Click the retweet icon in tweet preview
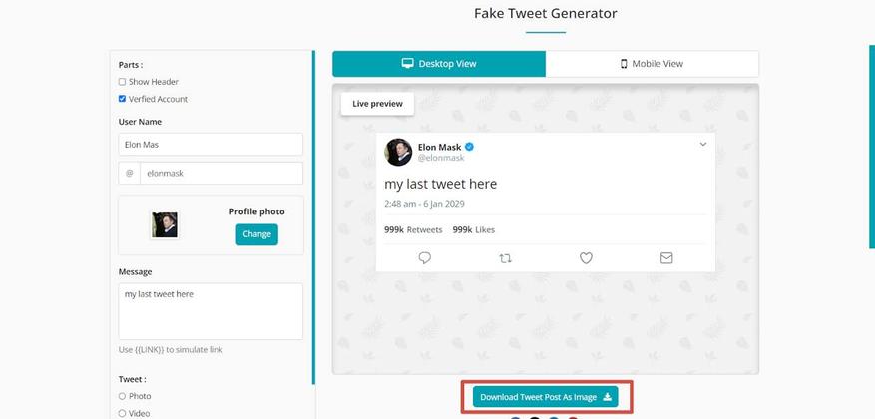 pos(505,257)
